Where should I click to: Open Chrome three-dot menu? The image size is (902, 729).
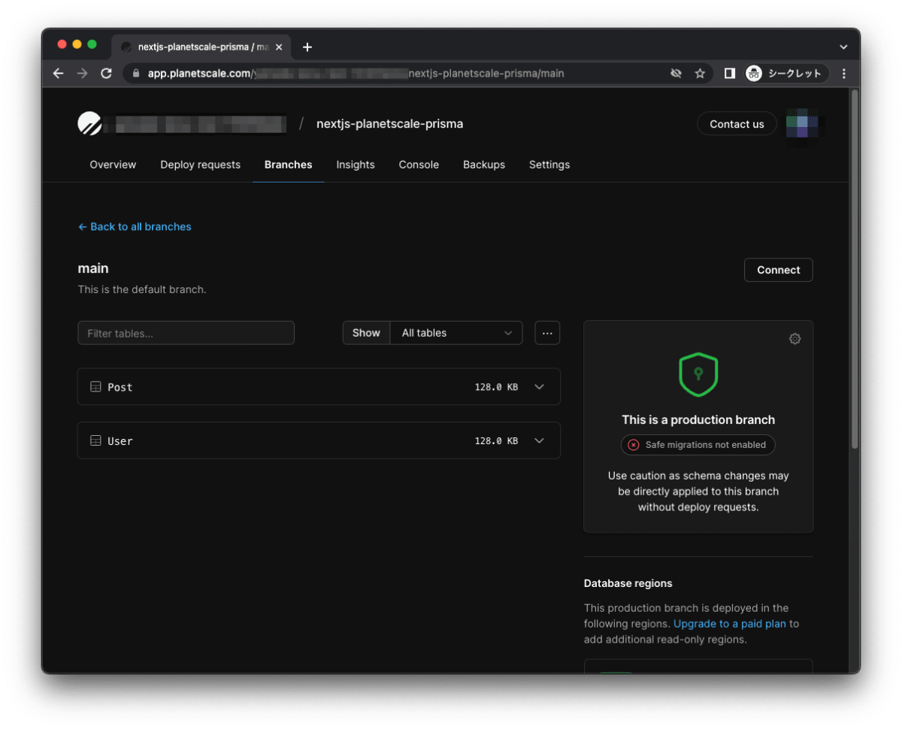click(x=844, y=73)
